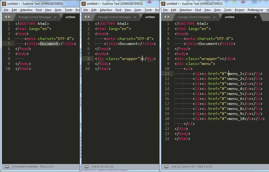This screenshot has width=269, height=172.
Task: Click the selected word Document in the left editor
Action: click(x=49, y=44)
